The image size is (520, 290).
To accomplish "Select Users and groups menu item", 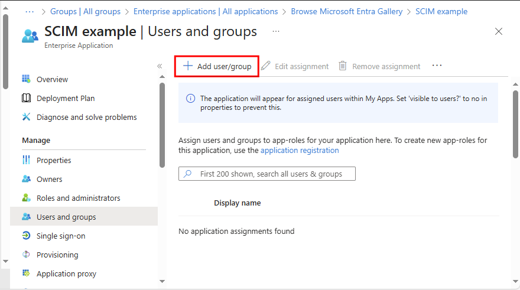I will pos(84,217).
